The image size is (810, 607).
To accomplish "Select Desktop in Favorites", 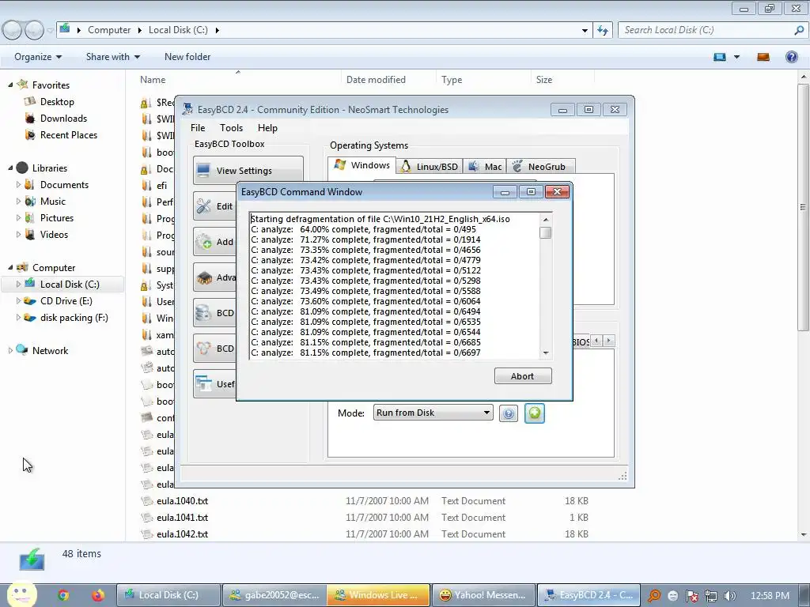I will (57, 102).
